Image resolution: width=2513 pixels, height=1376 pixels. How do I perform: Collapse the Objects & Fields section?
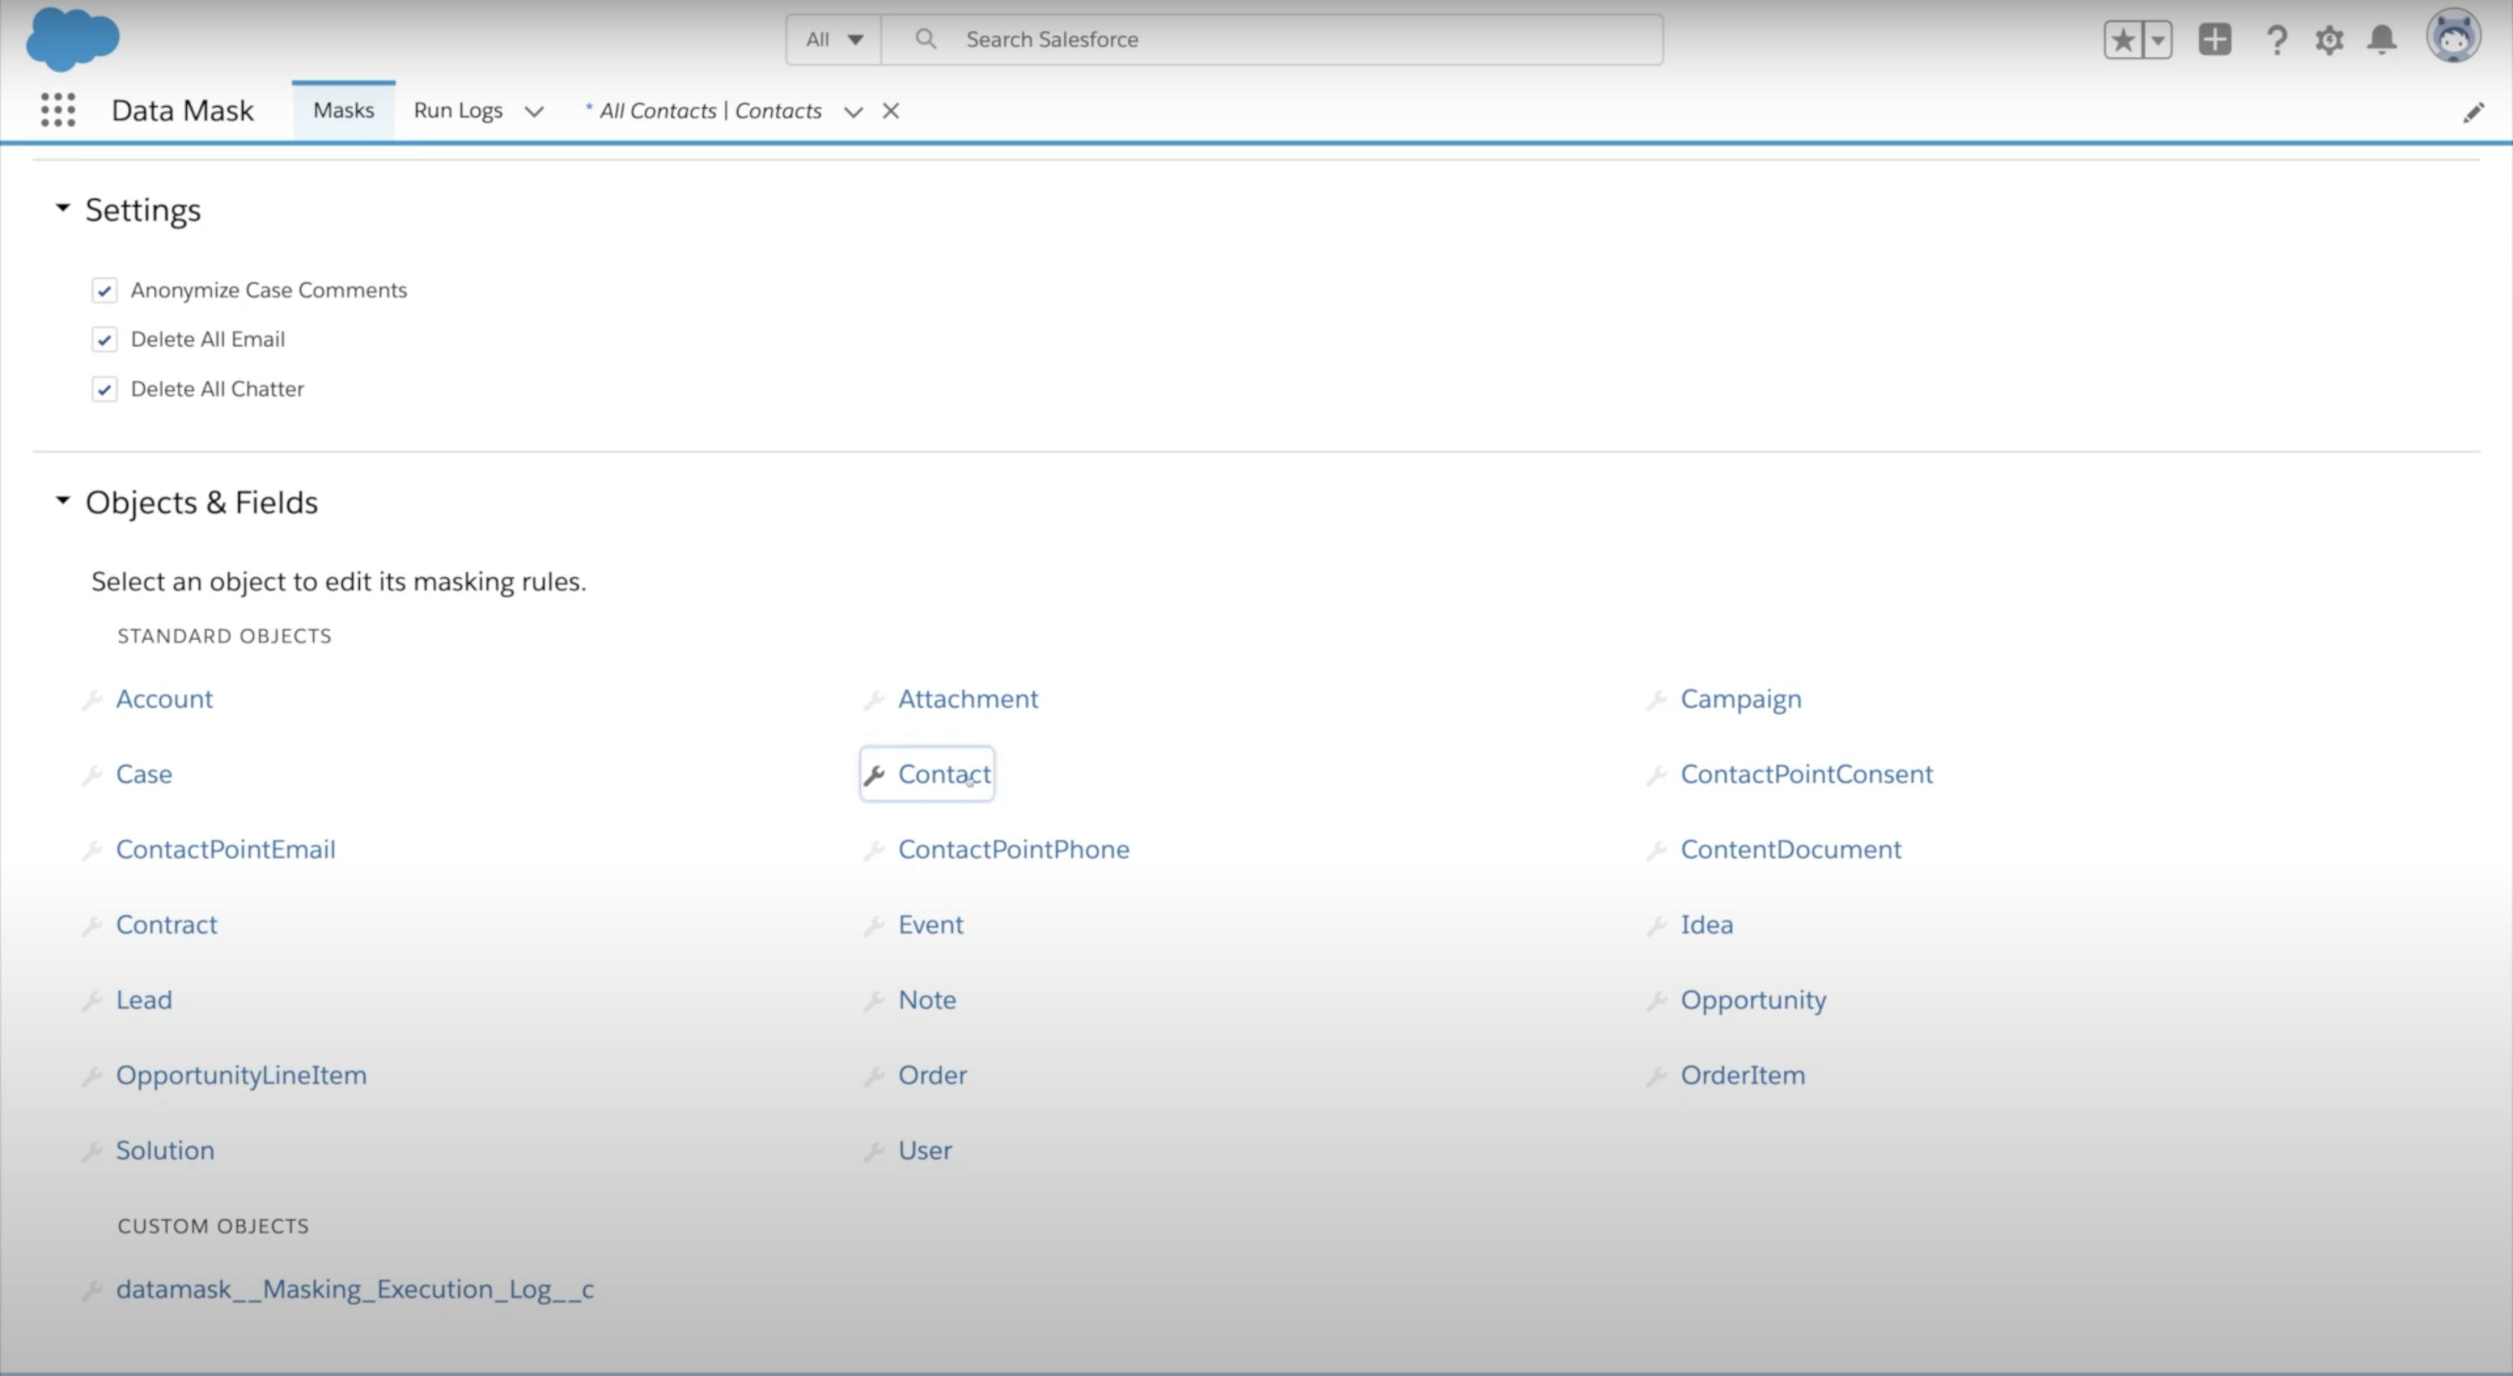coord(62,500)
